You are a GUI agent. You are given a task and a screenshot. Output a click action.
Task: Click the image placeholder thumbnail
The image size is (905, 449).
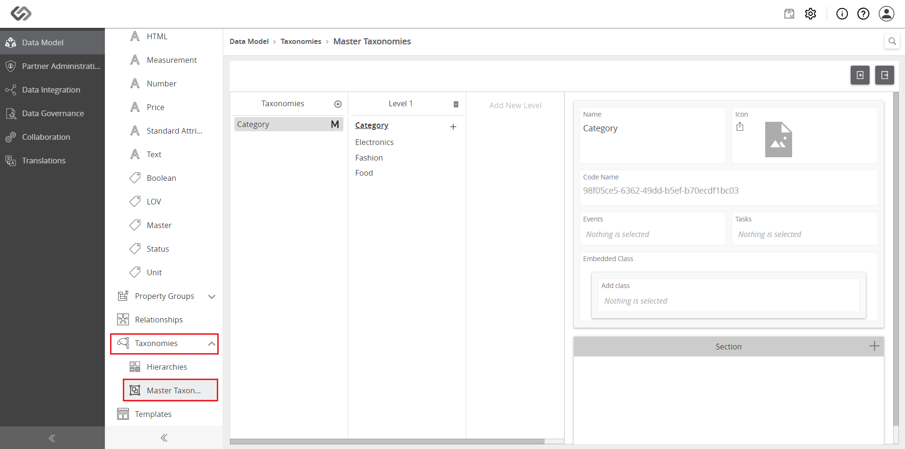click(x=778, y=139)
